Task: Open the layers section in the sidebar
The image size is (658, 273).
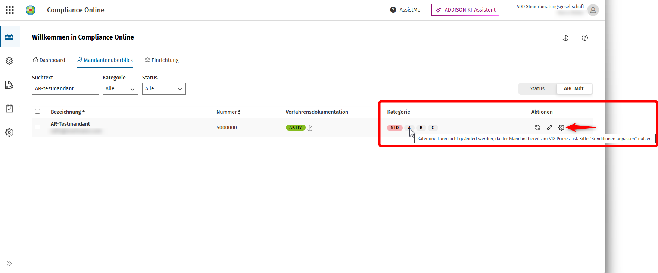Action: point(9,61)
